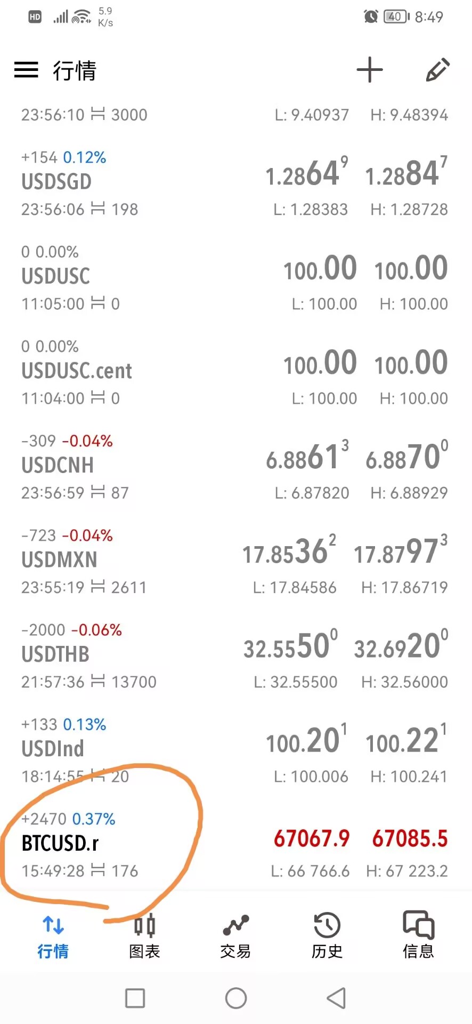Tap the pencil edit icon
472x1024 pixels.
click(x=438, y=70)
